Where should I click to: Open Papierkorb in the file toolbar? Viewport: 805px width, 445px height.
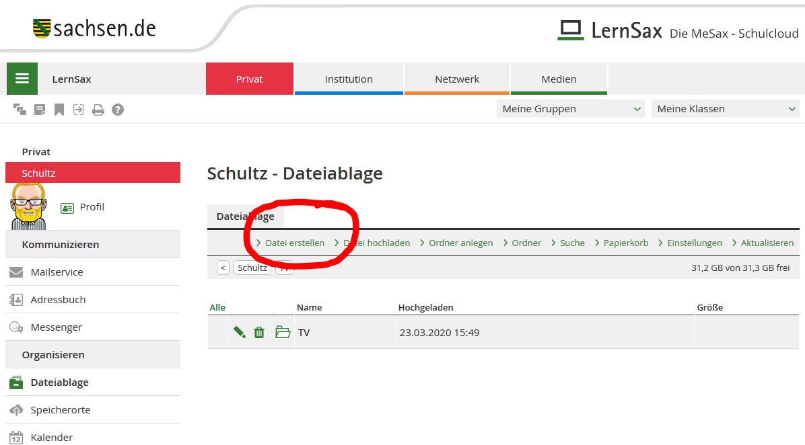click(625, 243)
